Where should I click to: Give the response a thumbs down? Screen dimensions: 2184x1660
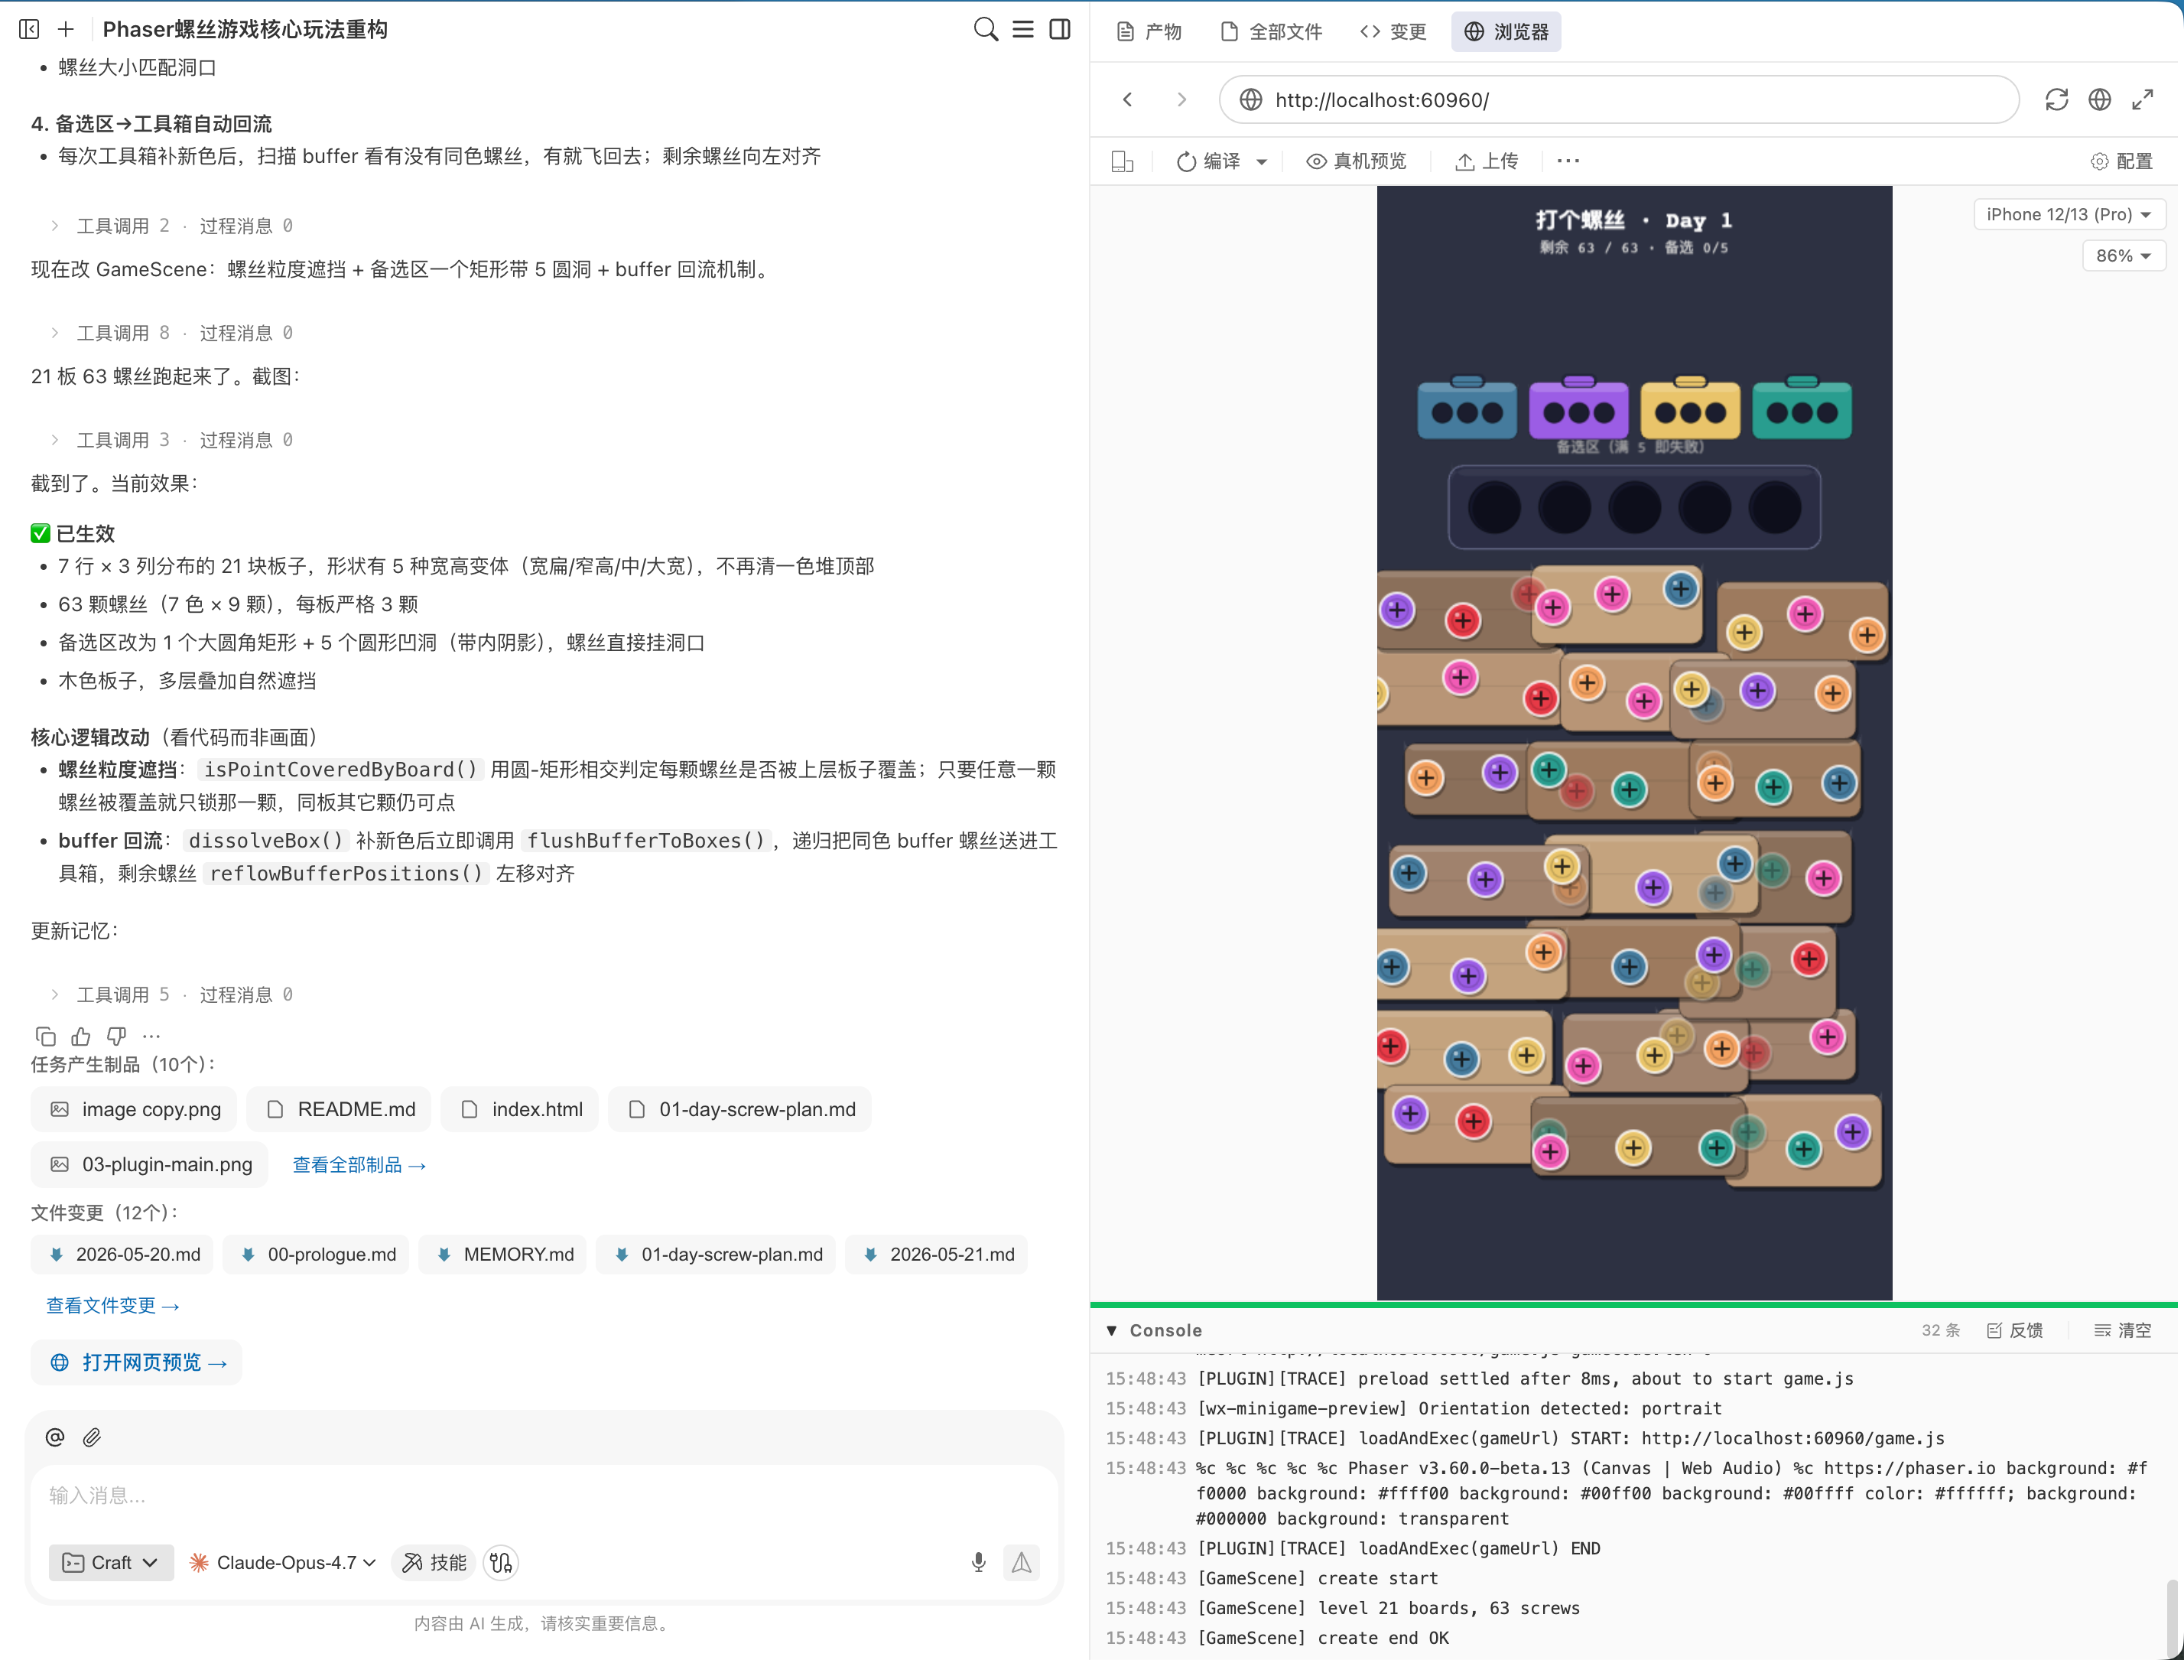click(116, 1036)
